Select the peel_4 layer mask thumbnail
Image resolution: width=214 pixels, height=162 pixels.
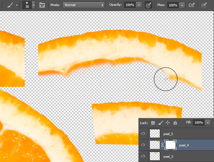click(x=171, y=145)
